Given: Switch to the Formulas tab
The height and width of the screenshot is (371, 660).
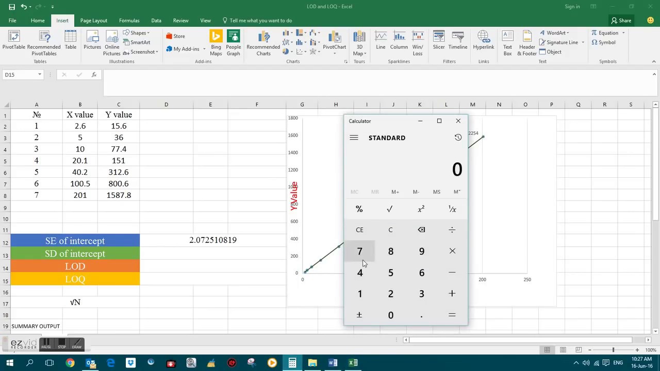Looking at the screenshot, I should (x=129, y=21).
